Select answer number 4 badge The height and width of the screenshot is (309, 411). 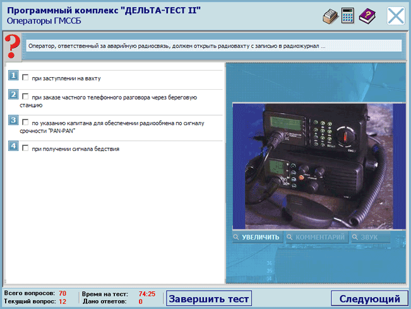tap(13, 147)
